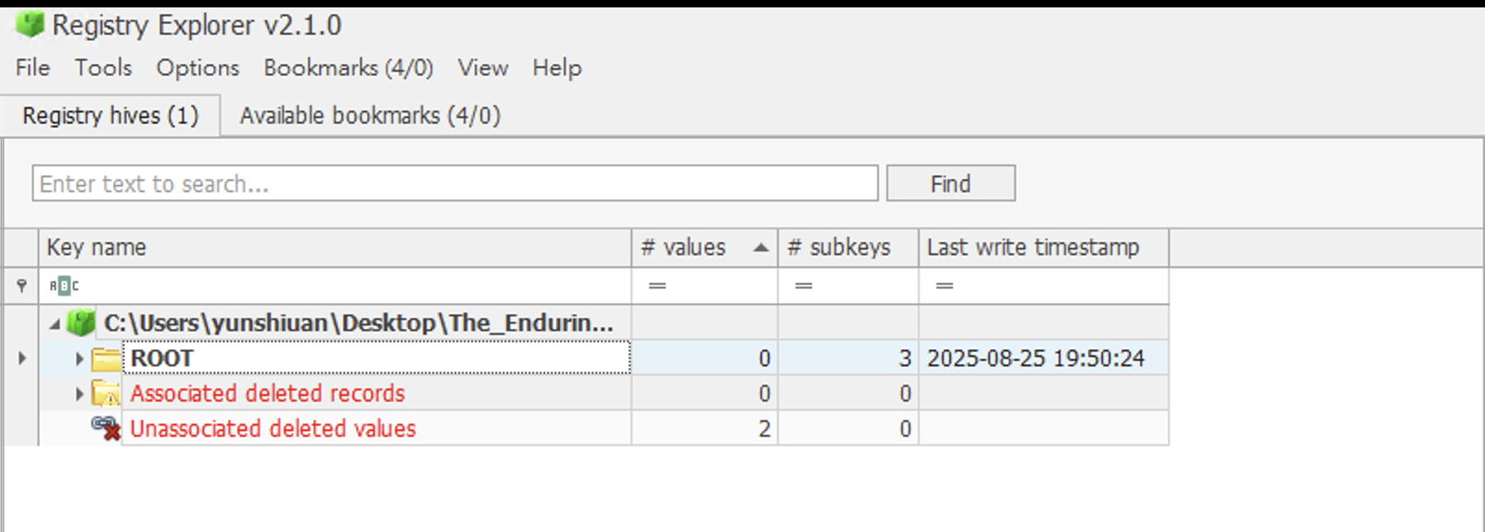Click the pin icon in the filter row
The image size is (1485, 532).
[x=21, y=285]
